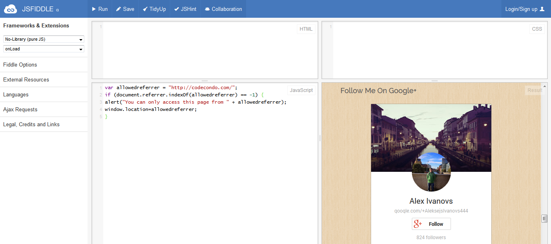Click the closing brace on line 5
Screen dimensions: 551x244
[x=106, y=117]
